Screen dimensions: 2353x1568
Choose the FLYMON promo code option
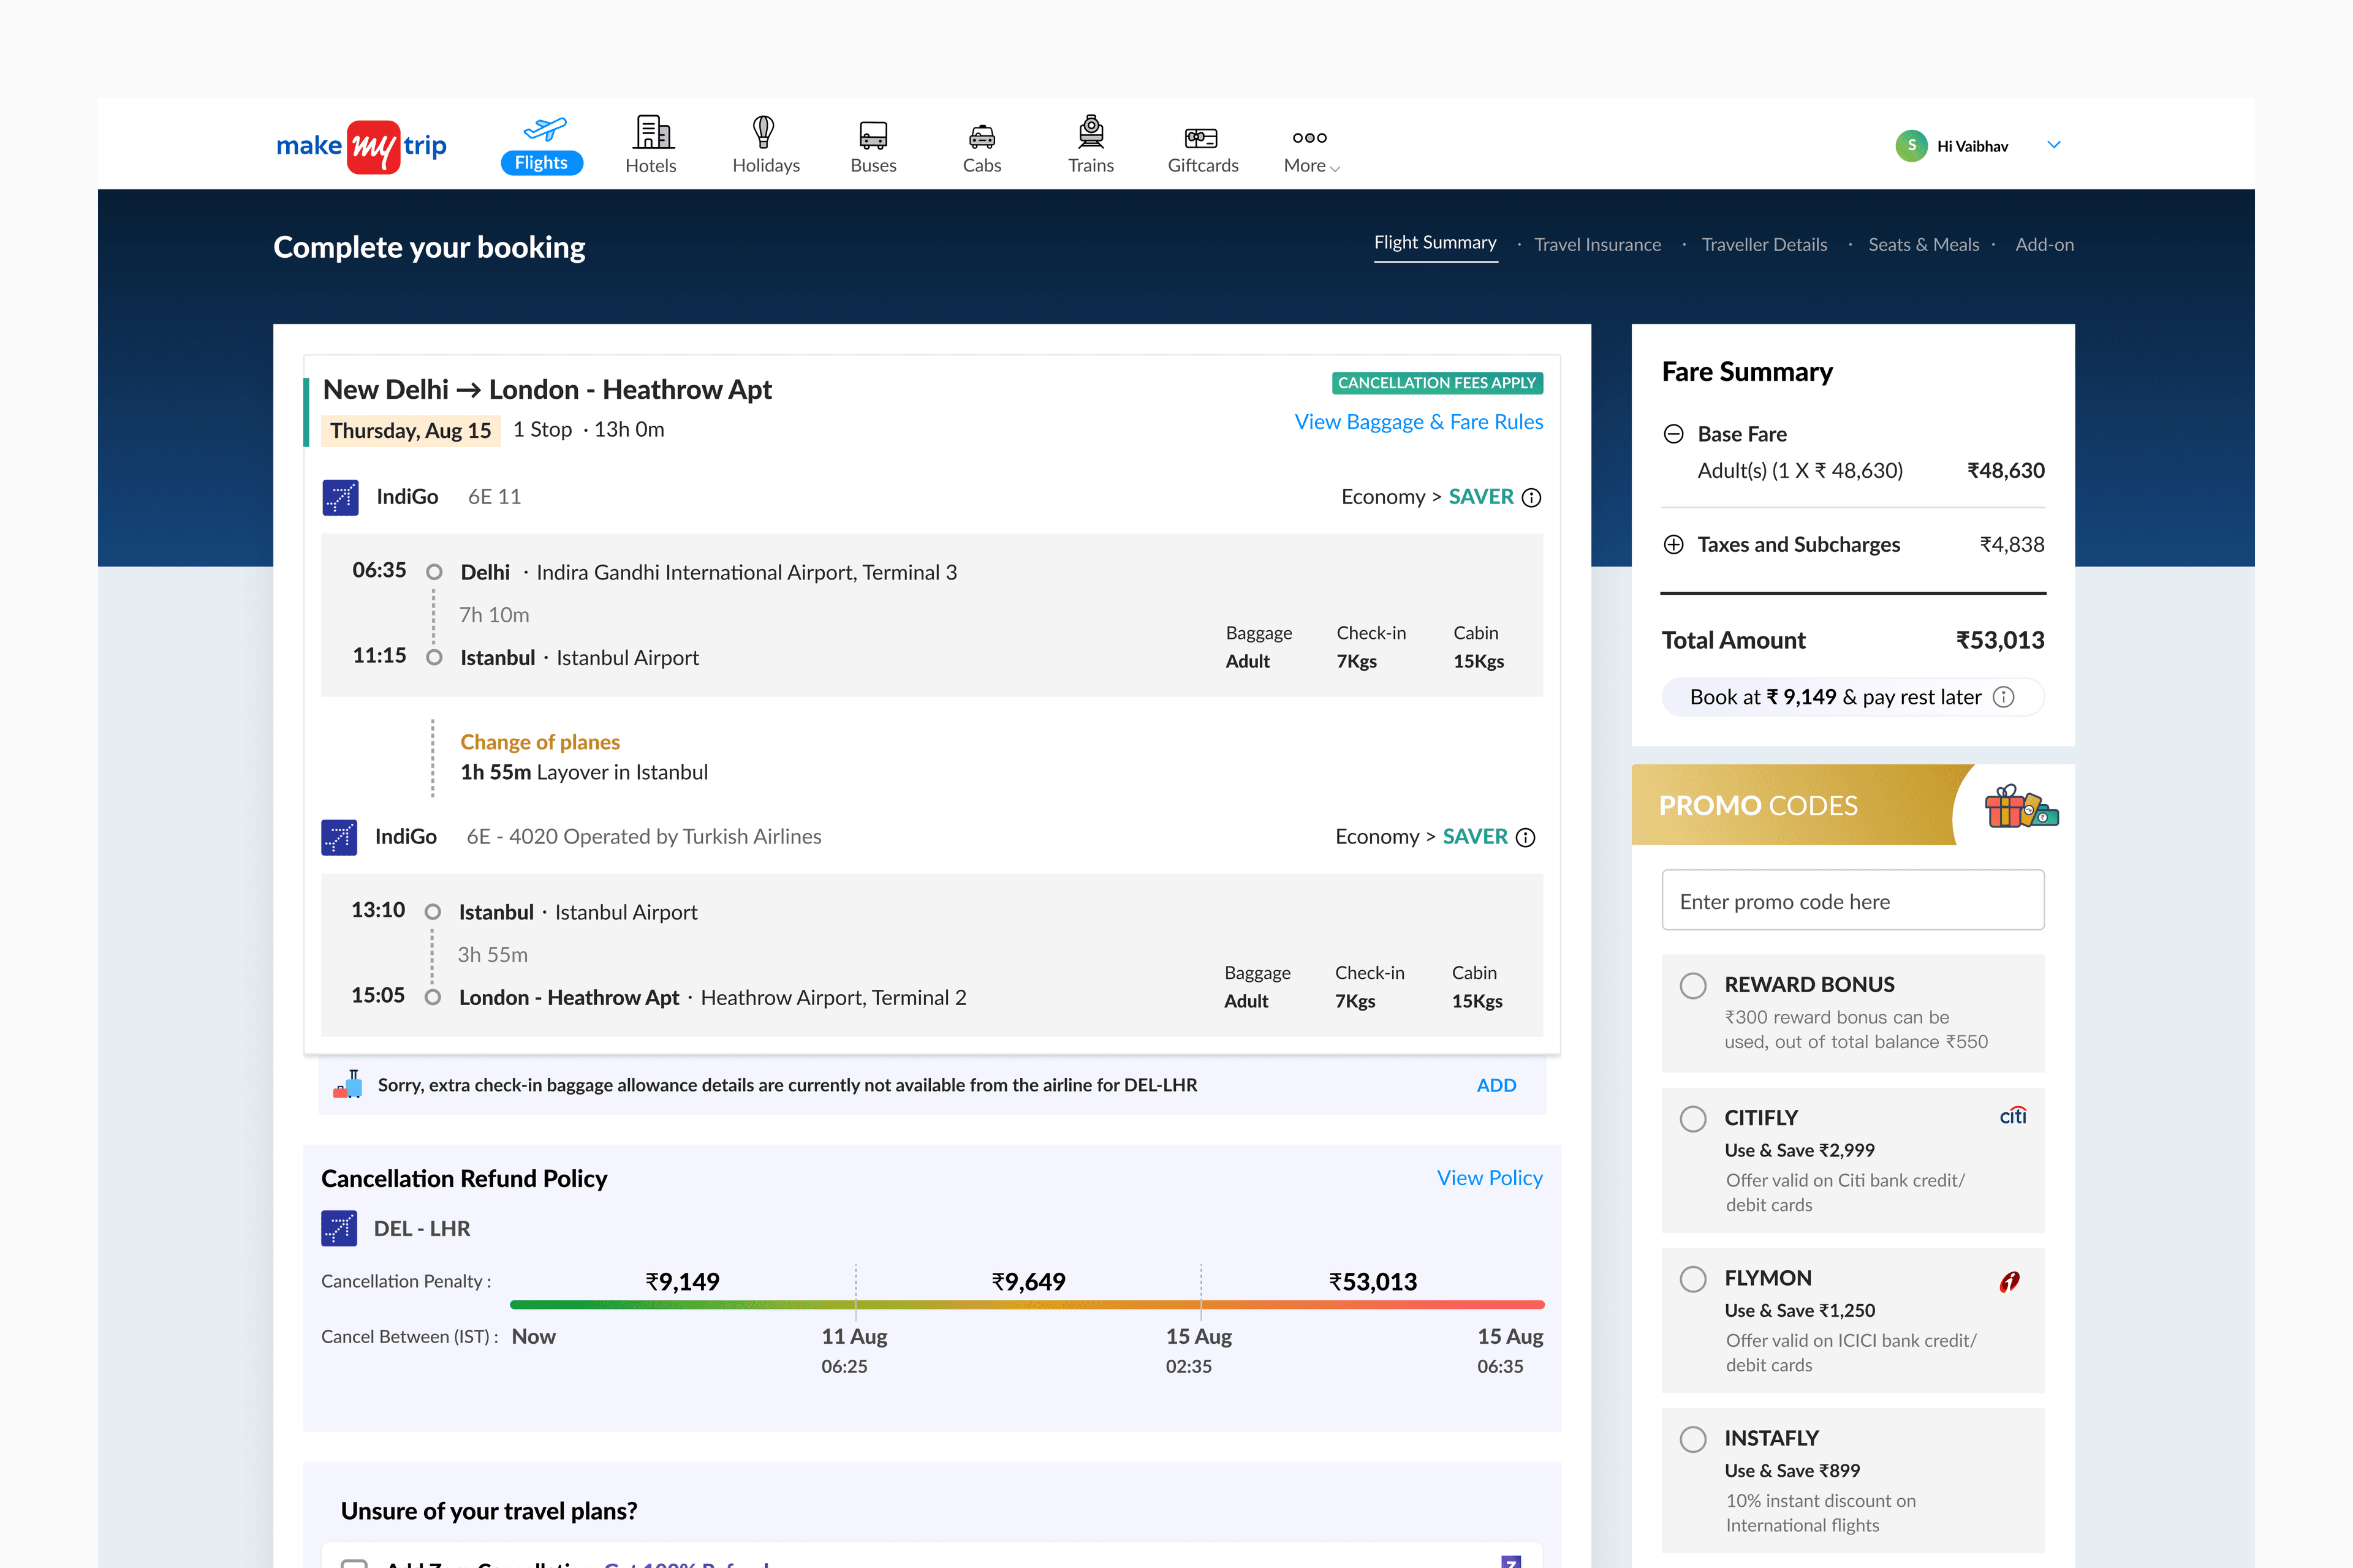1692,1279
